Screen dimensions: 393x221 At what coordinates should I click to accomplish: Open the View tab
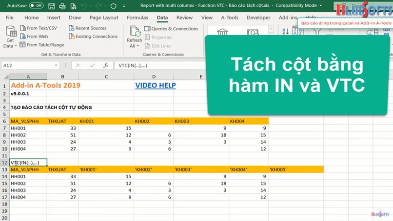click(207, 17)
